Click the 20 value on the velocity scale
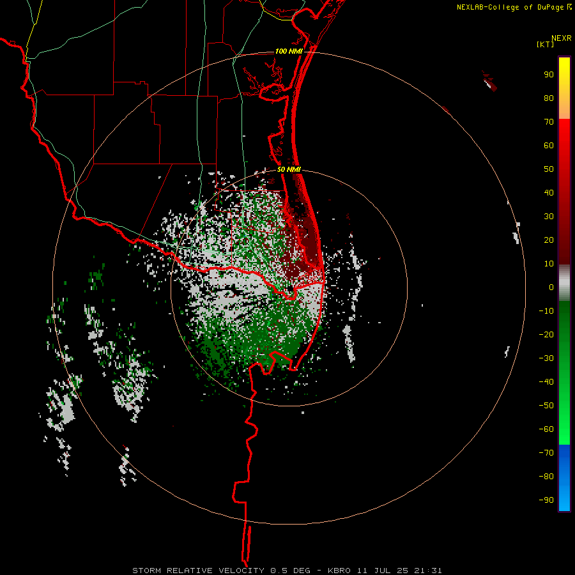575x575 pixels. (x=549, y=240)
